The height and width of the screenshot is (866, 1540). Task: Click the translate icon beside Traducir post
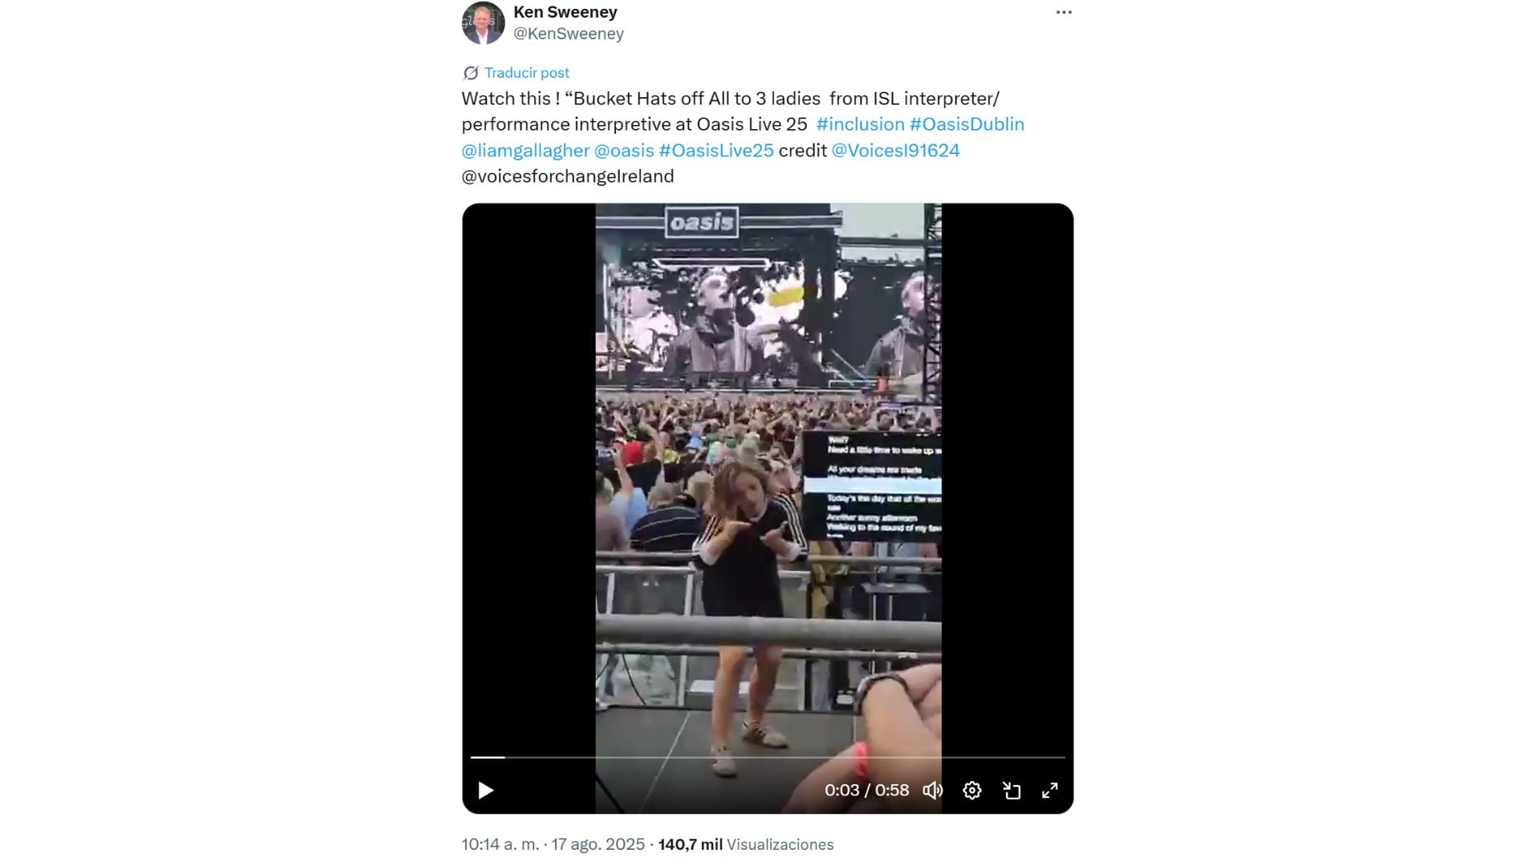(x=471, y=73)
